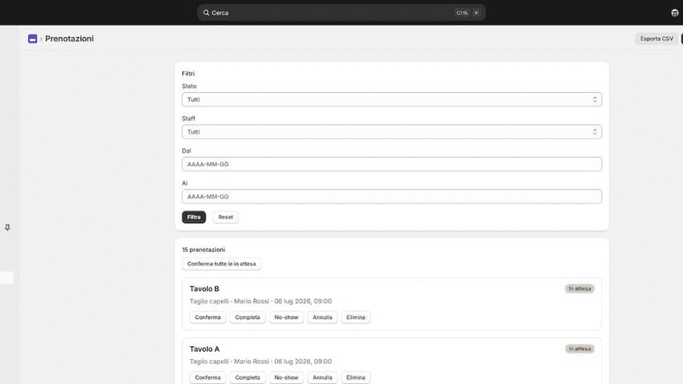The image size is (683, 384).
Task: Delete Tavolo A booking with Elimina
Action: point(356,377)
